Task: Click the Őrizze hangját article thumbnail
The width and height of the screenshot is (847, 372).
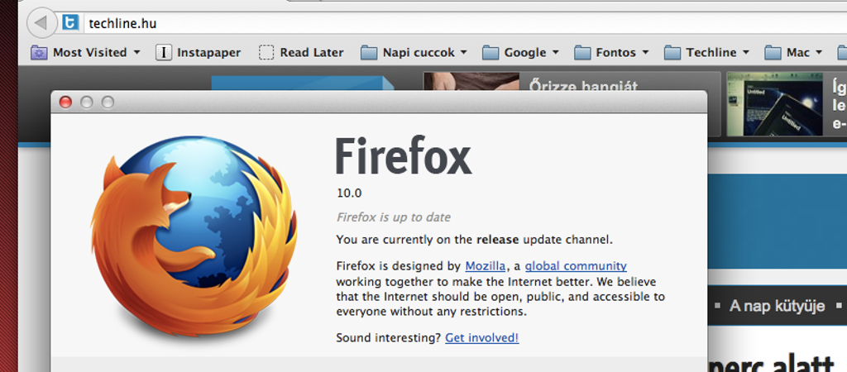Action: [x=471, y=82]
